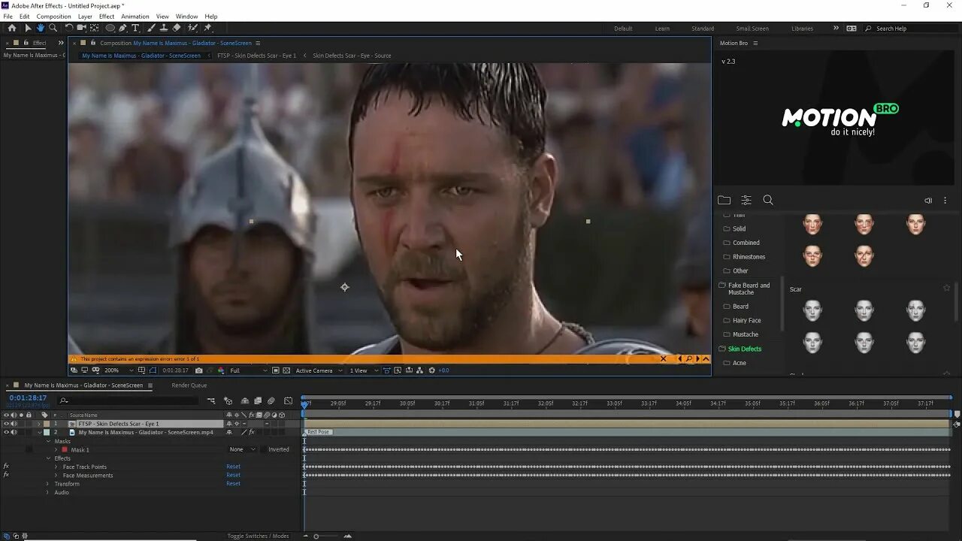
Task: Open Motion Bro folder icon
Action: (x=724, y=200)
